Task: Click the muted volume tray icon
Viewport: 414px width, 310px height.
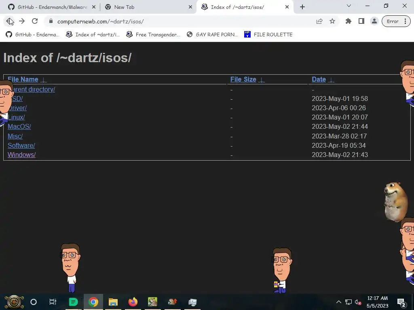Action: pyautogui.click(x=358, y=302)
